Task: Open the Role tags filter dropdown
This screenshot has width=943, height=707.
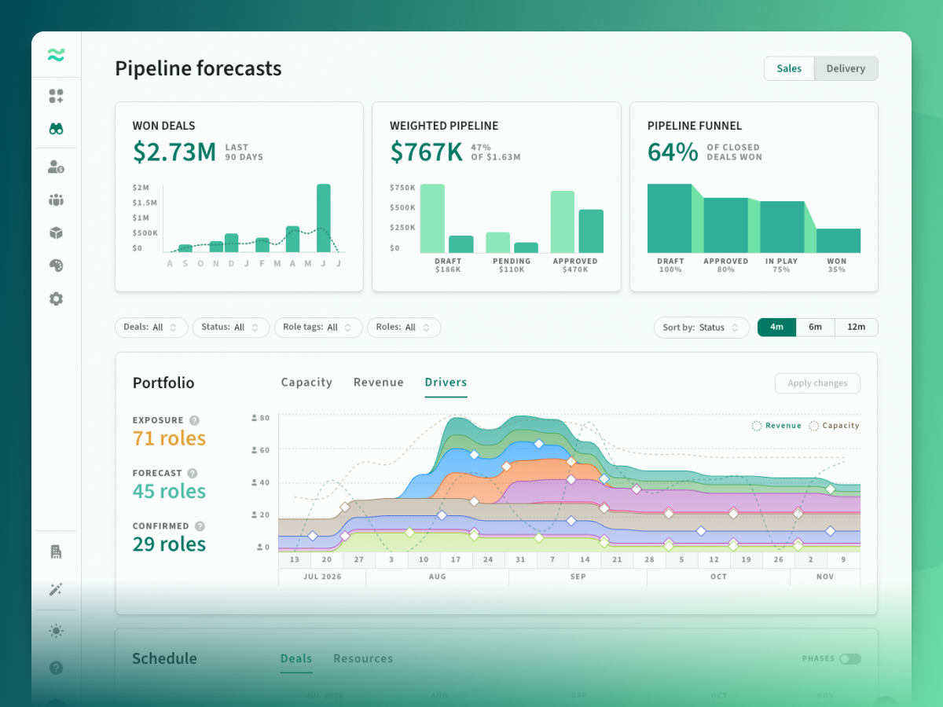Action: tap(318, 328)
